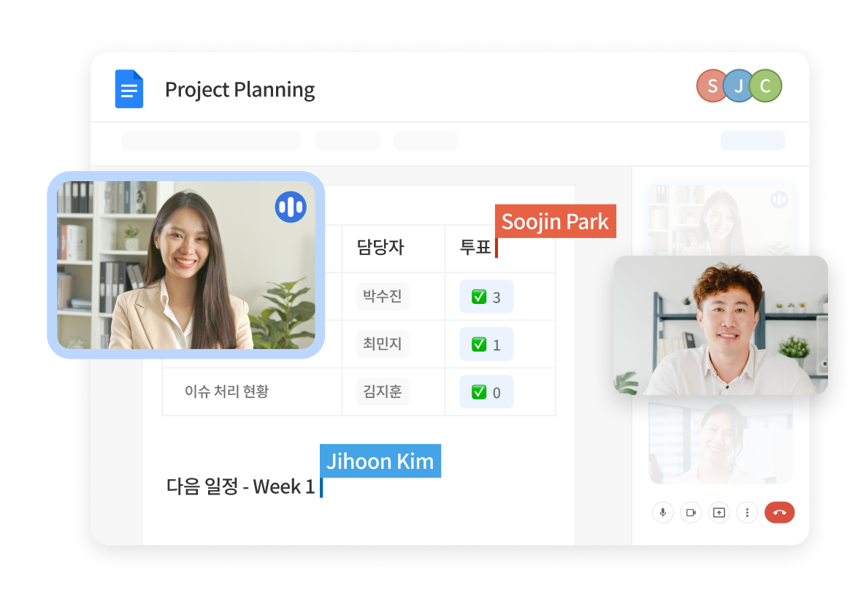Click the Project Planning document title
This screenshot has height=596, width=866.
tap(240, 90)
